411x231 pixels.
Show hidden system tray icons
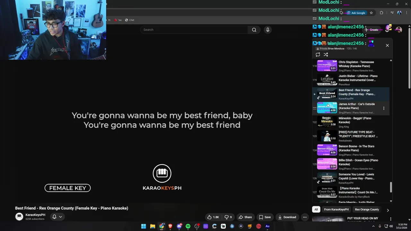(373, 226)
